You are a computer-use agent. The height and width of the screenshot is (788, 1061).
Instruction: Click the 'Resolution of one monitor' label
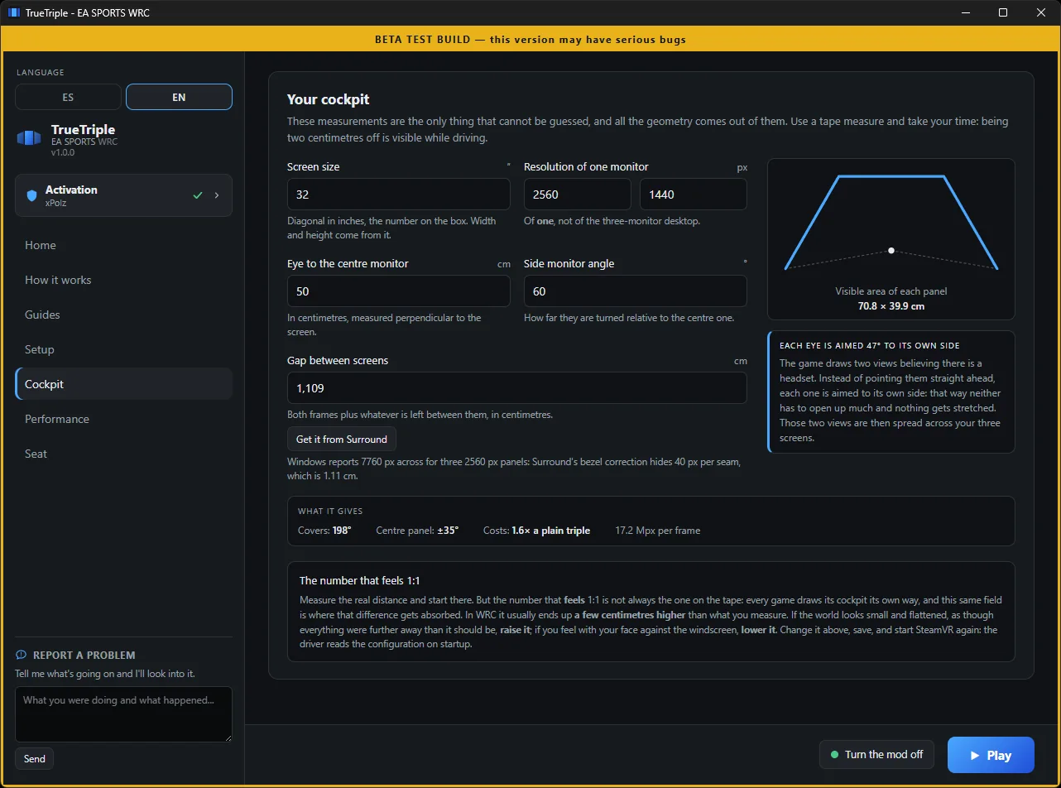click(x=586, y=166)
